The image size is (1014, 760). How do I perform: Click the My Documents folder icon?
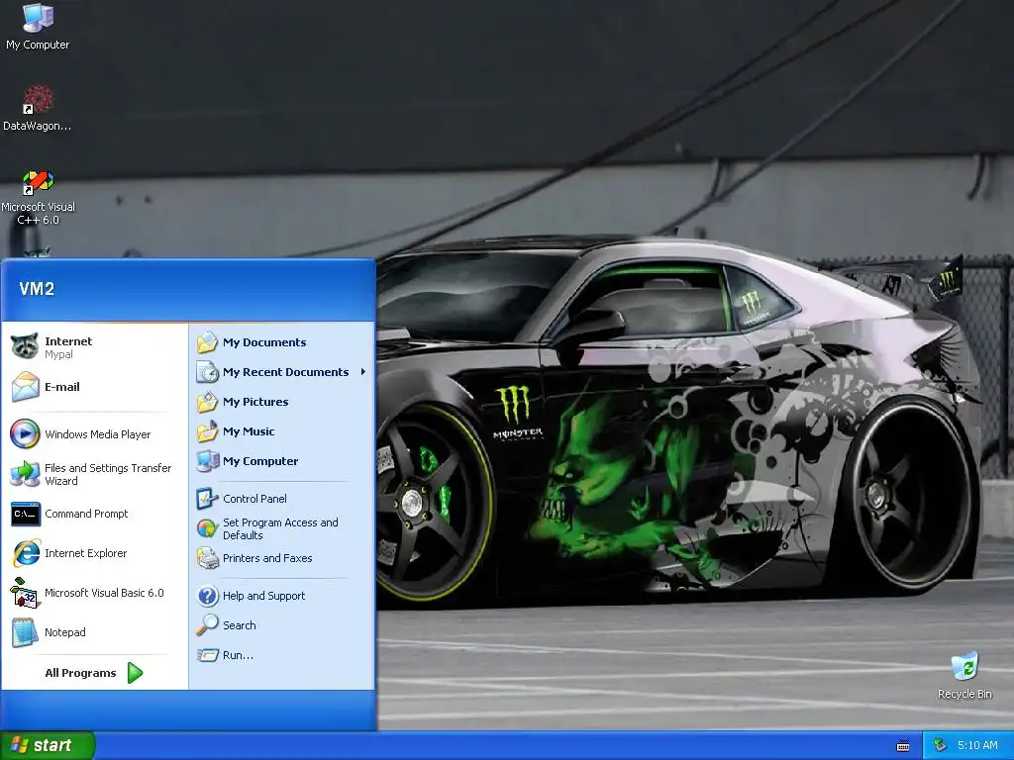point(208,342)
